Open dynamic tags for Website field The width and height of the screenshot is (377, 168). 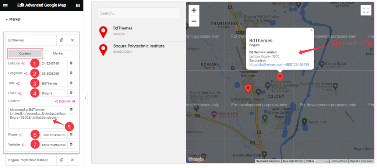[x=71, y=145]
